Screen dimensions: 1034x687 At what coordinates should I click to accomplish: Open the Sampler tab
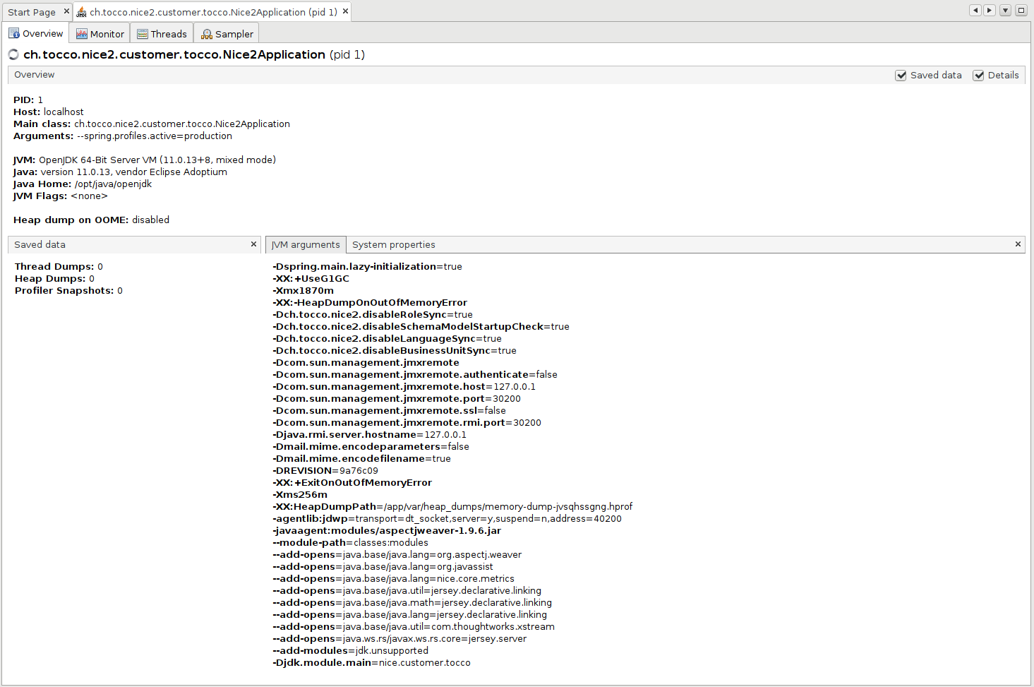click(x=227, y=34)
